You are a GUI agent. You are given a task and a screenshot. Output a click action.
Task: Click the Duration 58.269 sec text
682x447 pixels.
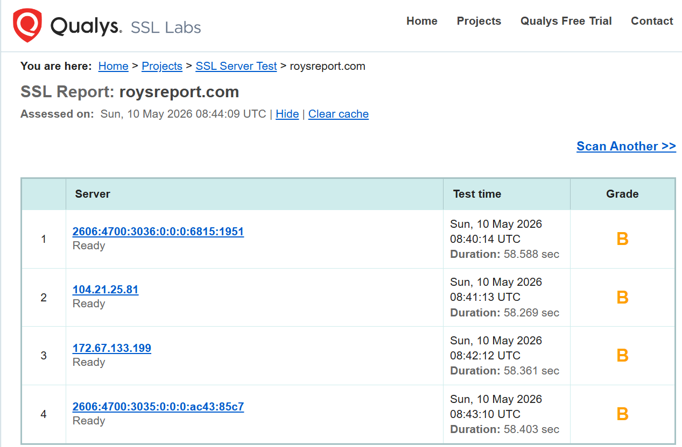[x=505, y=313]
